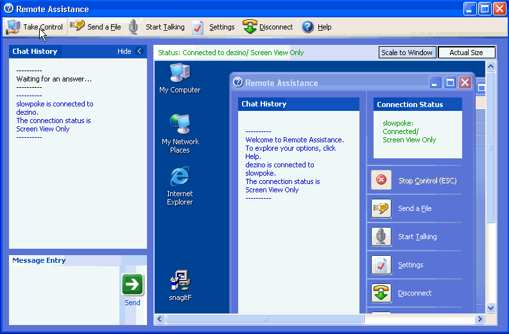Click the Send label under the arrow
This screenshot has height=334, width=509.
[x=132, y=303]
